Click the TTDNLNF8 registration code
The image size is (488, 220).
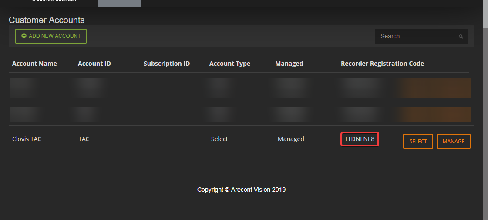click(360, 139)
